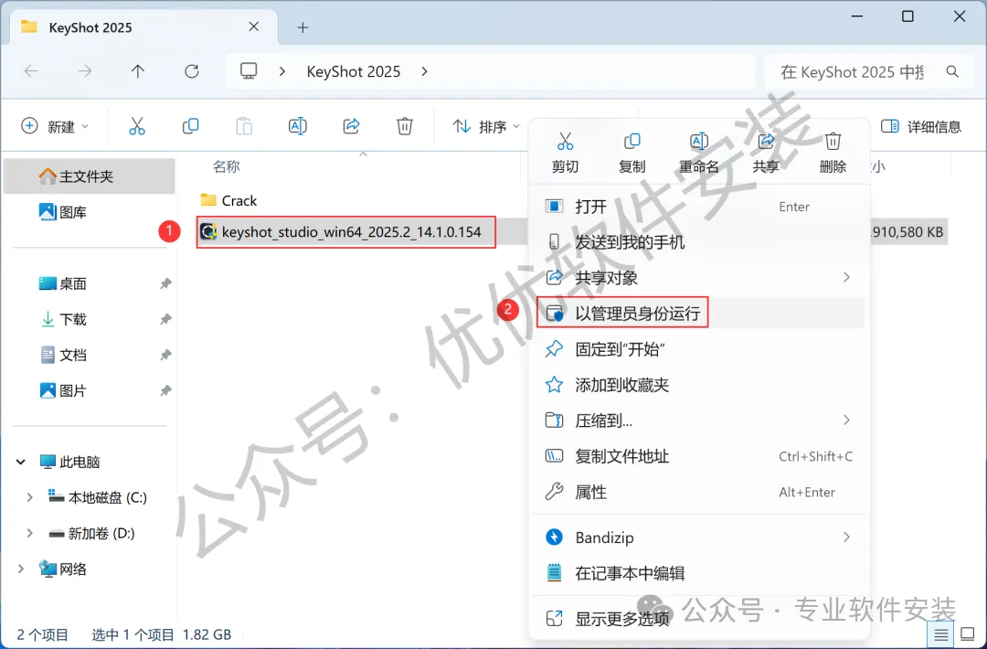
Task: Click 删除 in the context menu
Action: [x=833, y=153]
